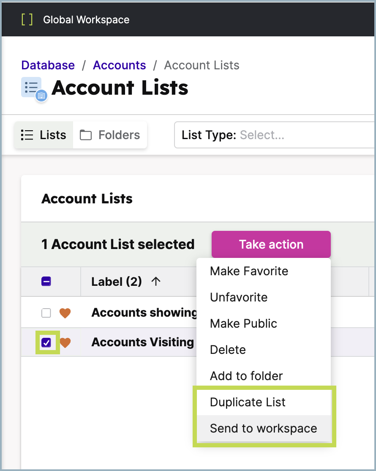This screenshot has width=376, height=471.
Task: Click the Lists tab list icon
Action: pos(27,135)
